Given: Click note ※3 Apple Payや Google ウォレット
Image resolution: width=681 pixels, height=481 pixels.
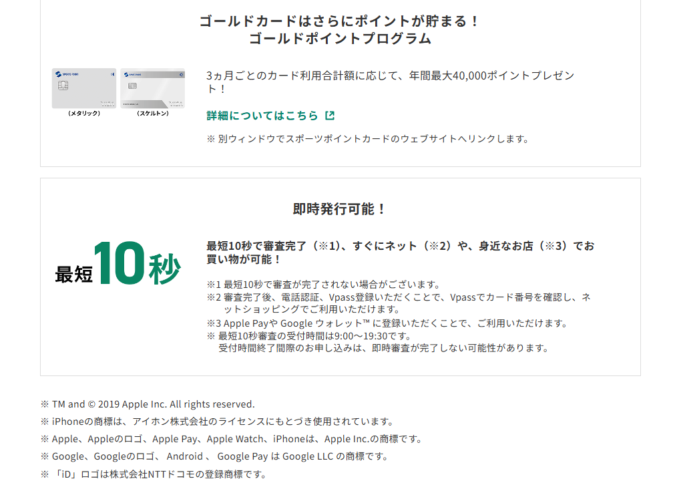Looking at the screenshot, I should click(387, 323).
